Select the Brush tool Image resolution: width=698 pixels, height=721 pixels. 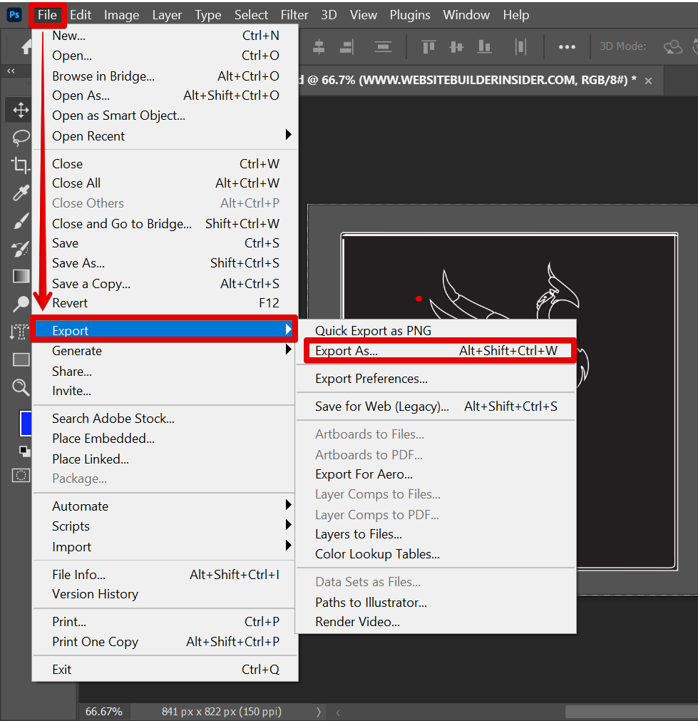tap(21, 221)
